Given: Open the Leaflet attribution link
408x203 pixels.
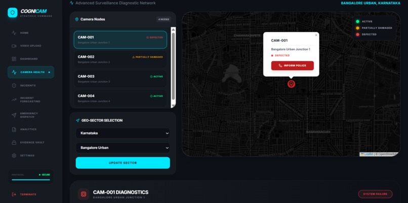Looking at the screenshot, I should coord(369,154).
